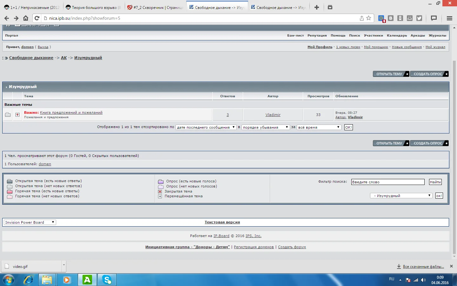This screenshot has height=286, width=457.
Task: Open Бан-лист in forum menu
Action: click(x=295, y=36)
